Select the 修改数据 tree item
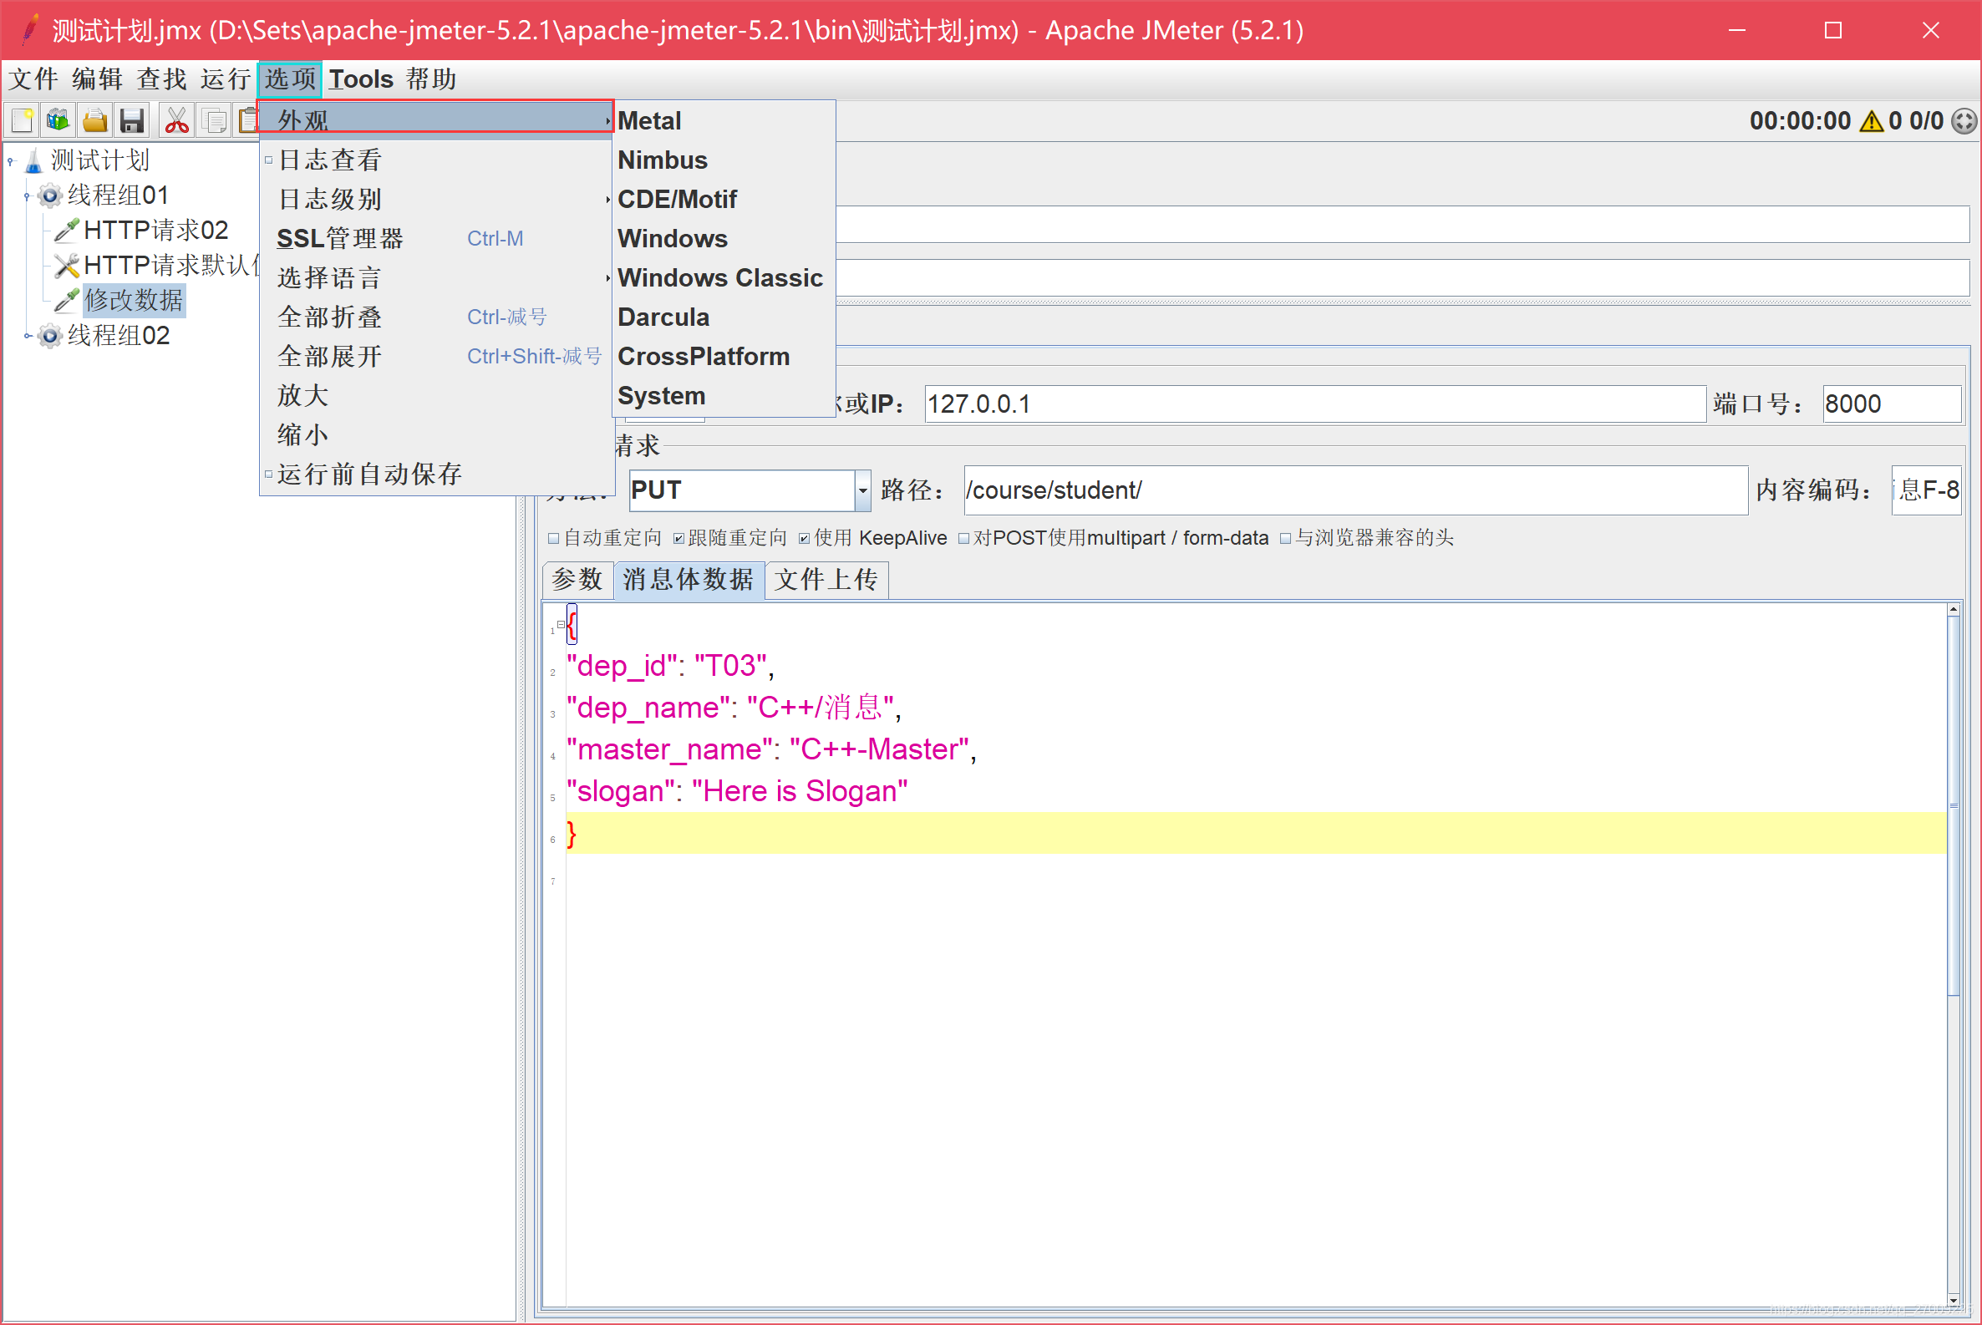This screenshot has width=1982, height=1325. pos(134,300)
